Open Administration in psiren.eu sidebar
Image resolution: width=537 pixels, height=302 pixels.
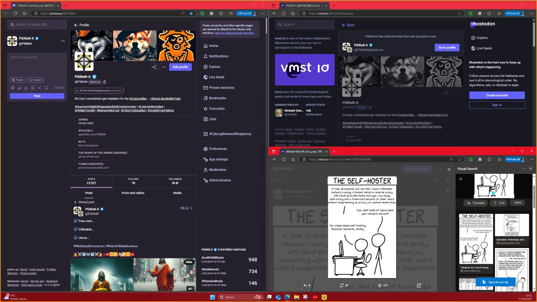[217, 180]
